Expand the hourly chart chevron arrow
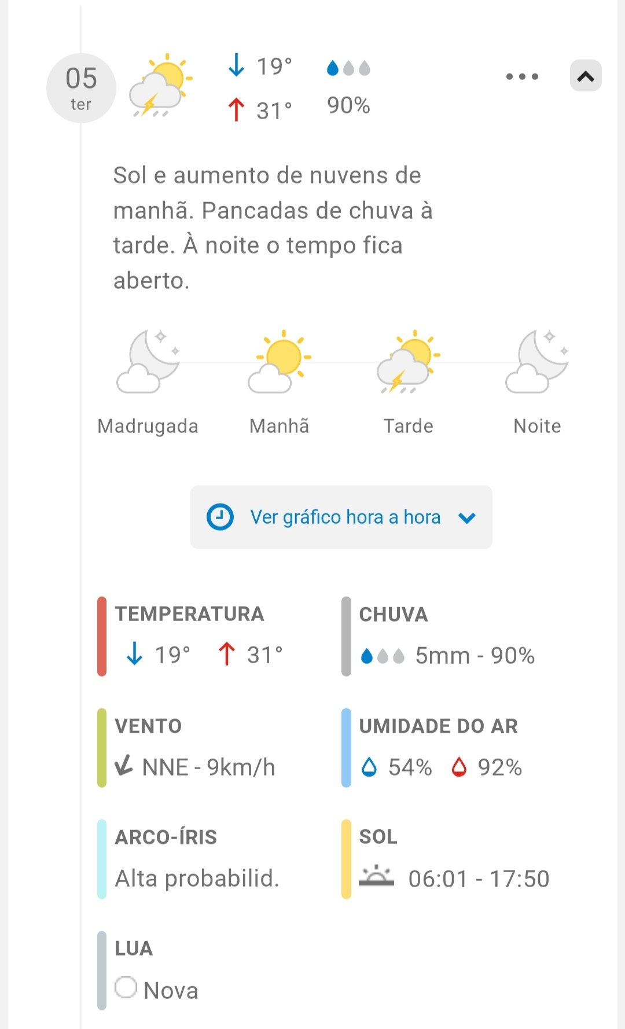 click(467, 517)
